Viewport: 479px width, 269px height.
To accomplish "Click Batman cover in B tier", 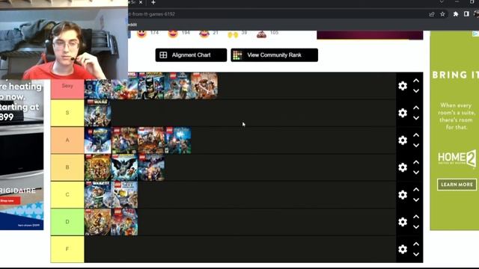I will click(x=124, y=167).
